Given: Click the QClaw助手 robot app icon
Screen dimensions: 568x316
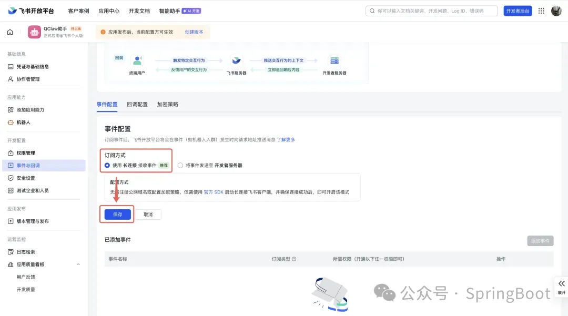Looking at the screenshot, I should (x=34, y=32).
